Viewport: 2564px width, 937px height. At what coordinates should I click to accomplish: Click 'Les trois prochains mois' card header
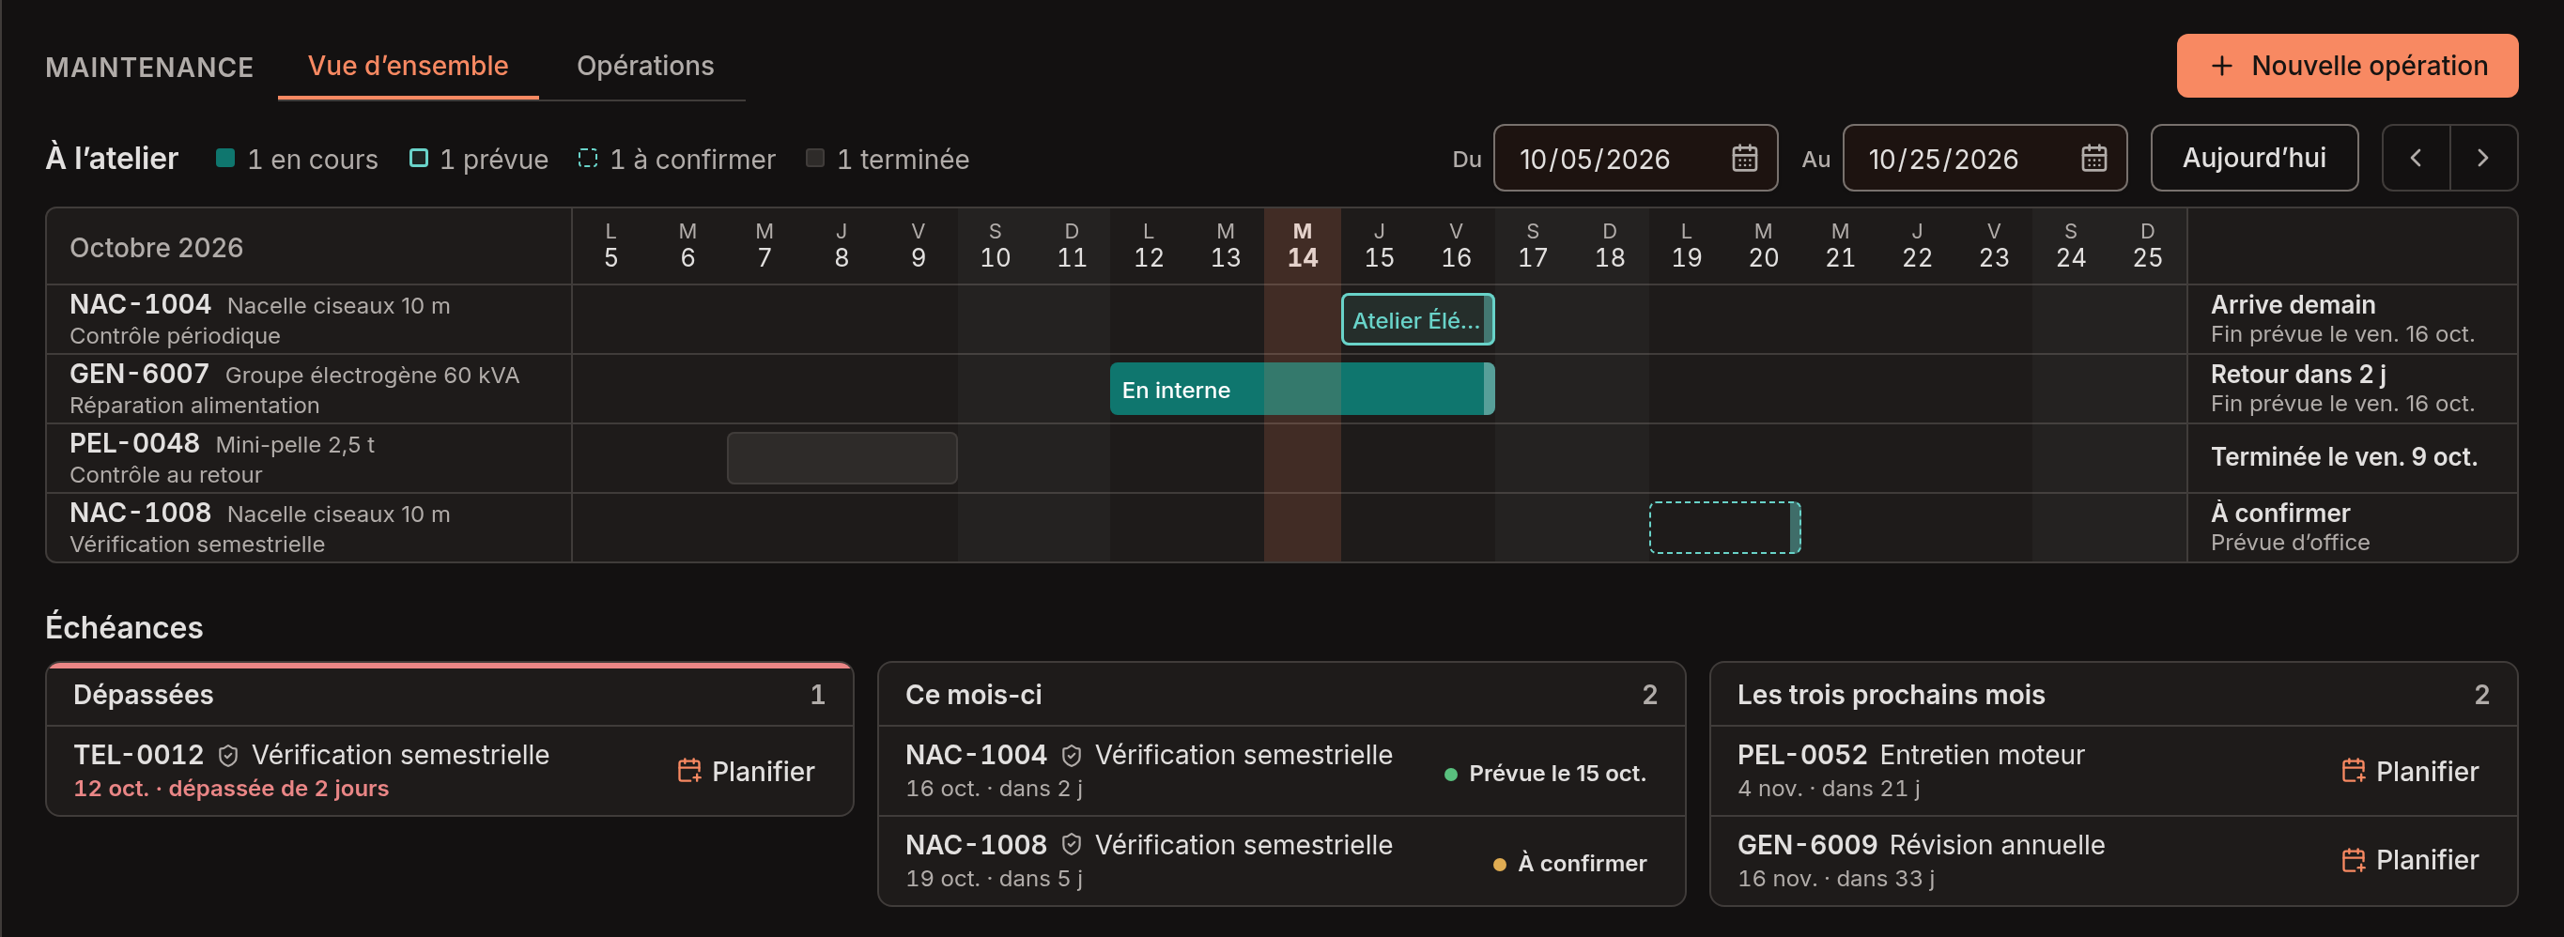pyautogui.click(x=2113, y=694)
